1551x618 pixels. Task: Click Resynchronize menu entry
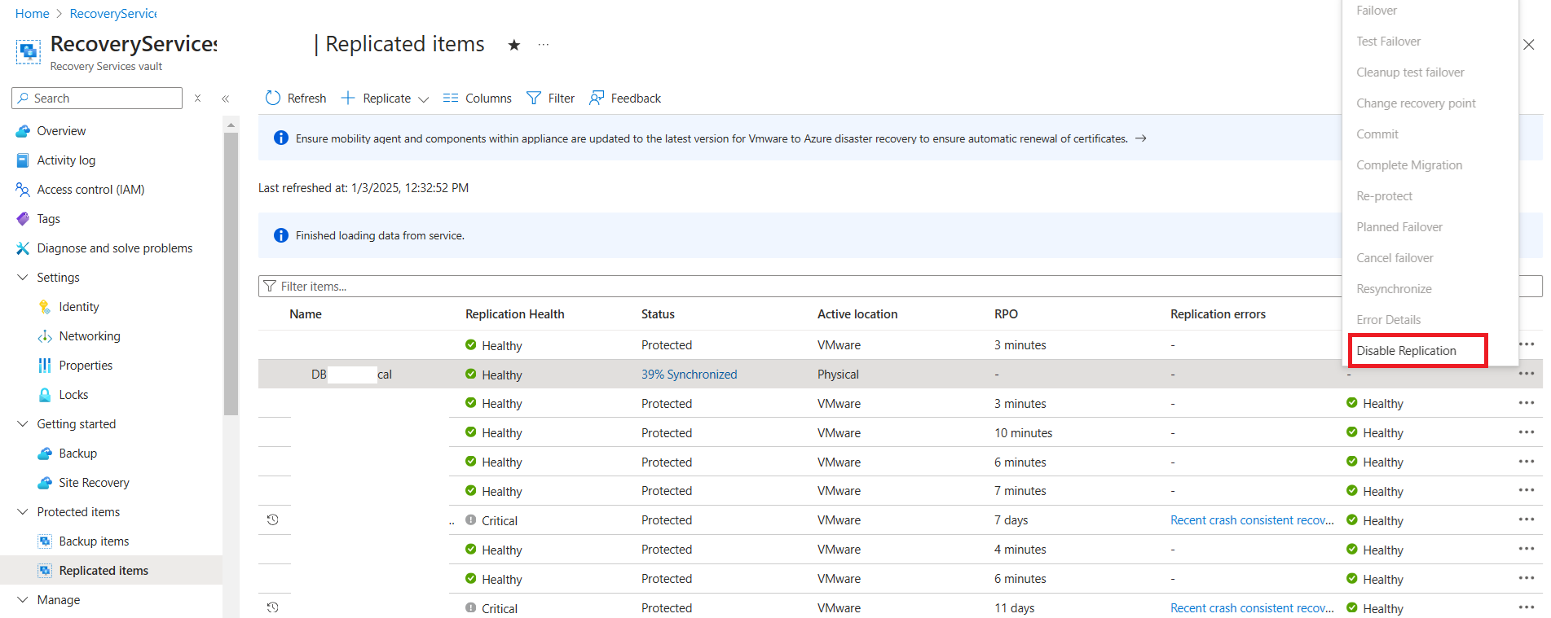point(1394,289)
